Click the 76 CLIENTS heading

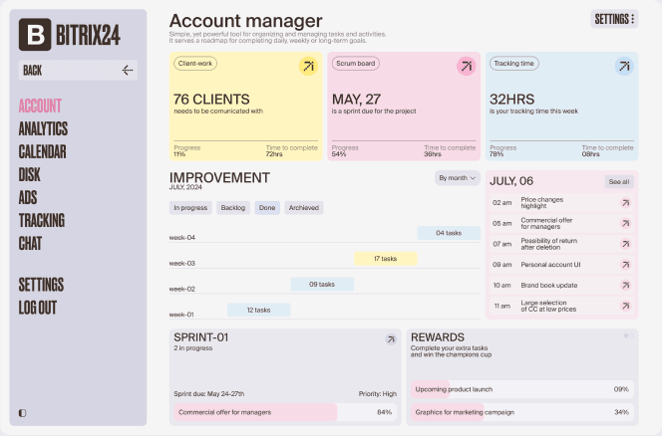211,100
